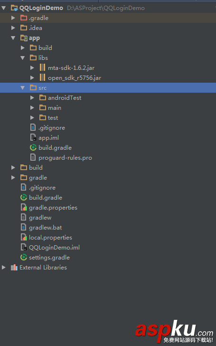The height and width of the screenshot is (346, 216).
Task: Click the root .gitignore file icon
Action: click(x=23, y=187)
